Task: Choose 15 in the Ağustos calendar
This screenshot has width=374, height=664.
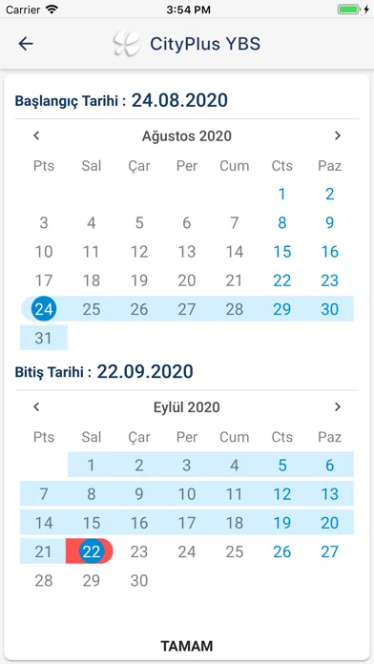Action: (x=282, y=252)
